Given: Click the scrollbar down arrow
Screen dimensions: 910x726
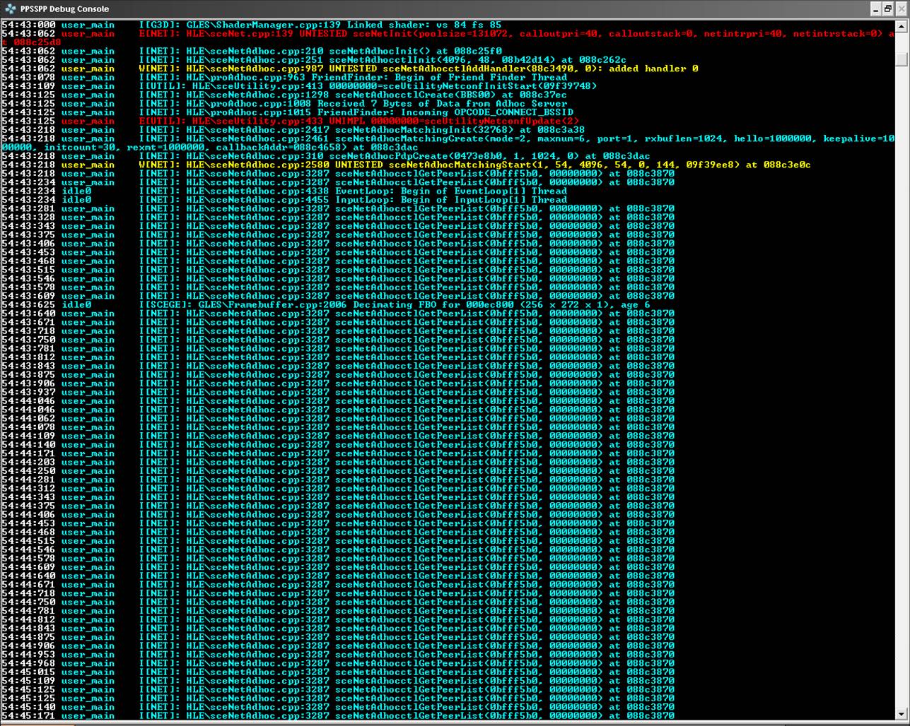Looking at the screenshot, I should click(x=901, y=714).
